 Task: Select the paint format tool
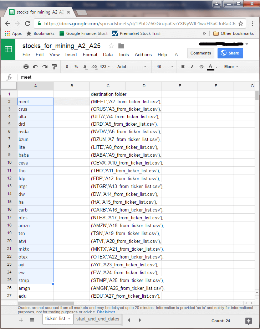pyautogui.click(x=54, y=67)
